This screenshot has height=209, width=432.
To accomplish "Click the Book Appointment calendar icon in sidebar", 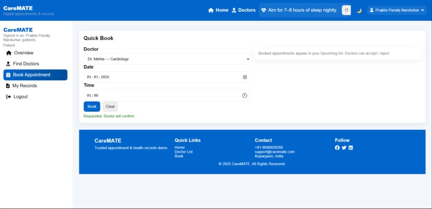I will point(8,75).
